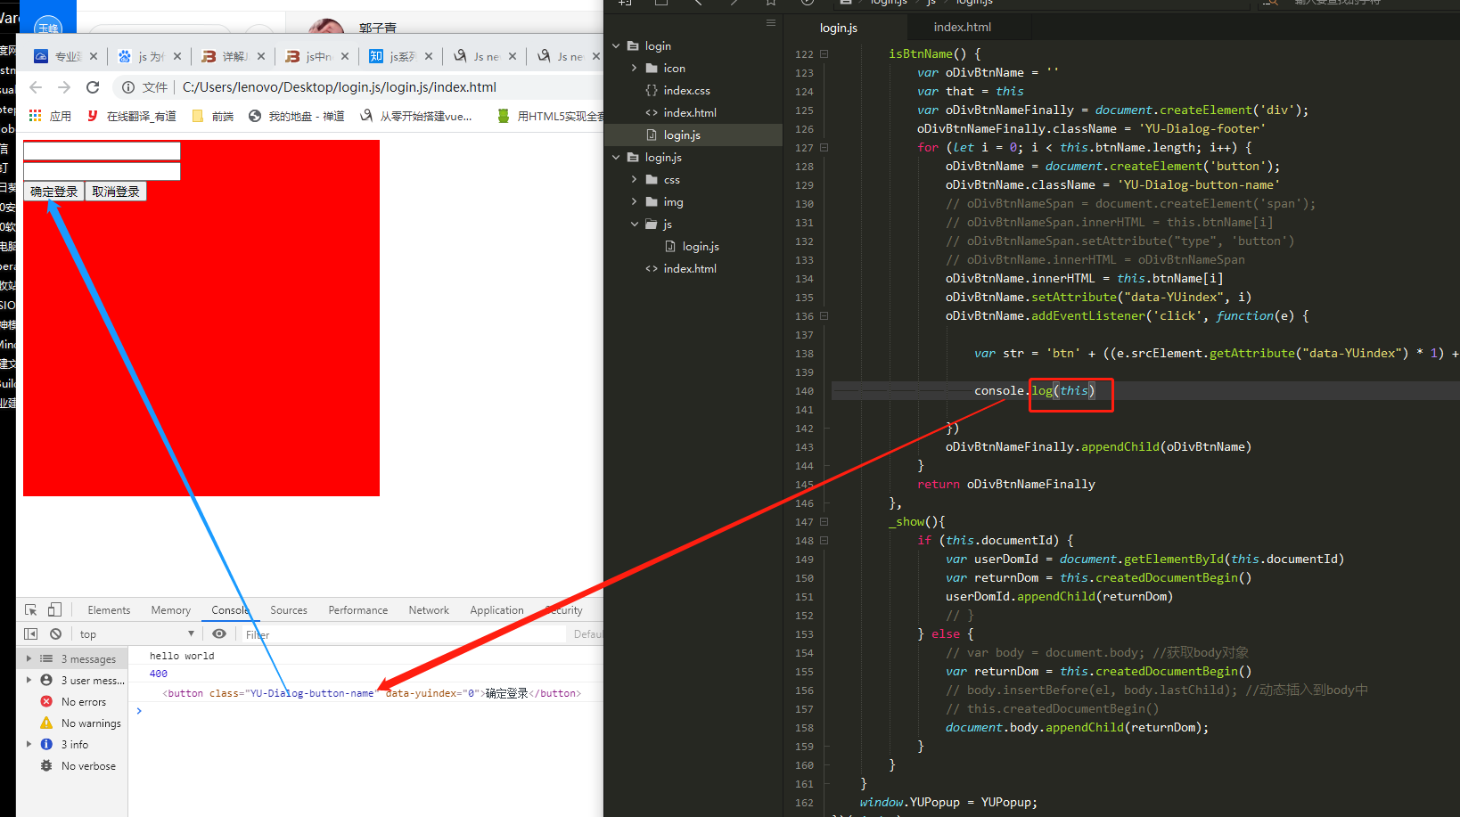Open the Performance DevTools tab

point(358,610)
